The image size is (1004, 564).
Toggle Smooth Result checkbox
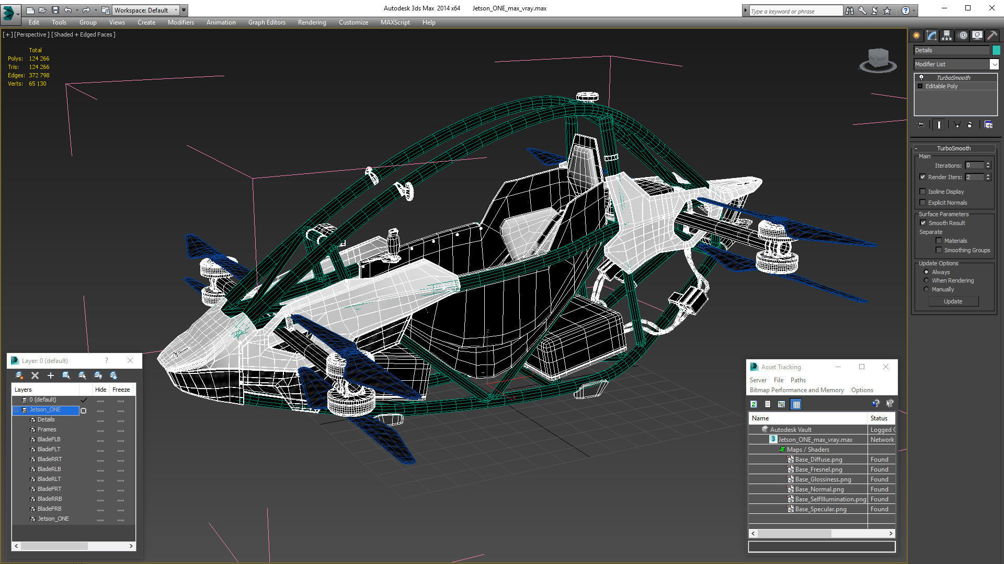(923, 223)
